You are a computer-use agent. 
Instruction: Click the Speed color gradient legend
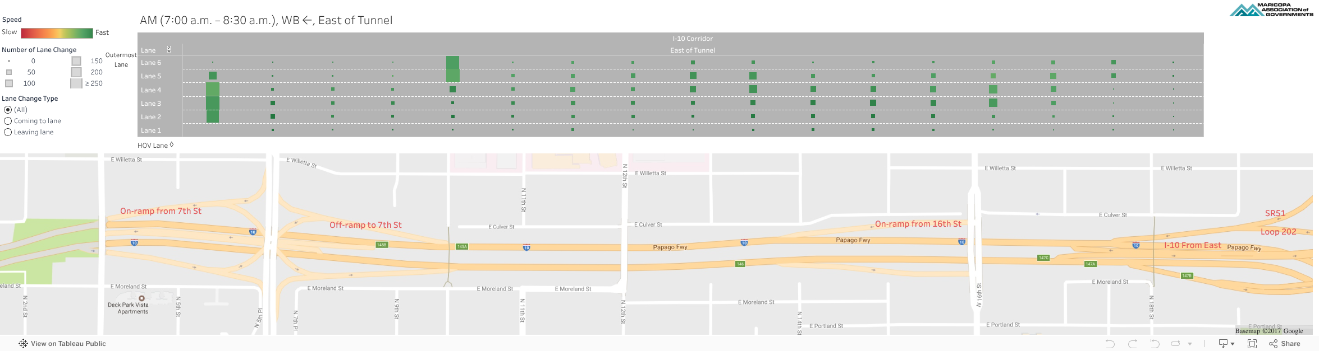pyautogui.click(x=57, y=33)
